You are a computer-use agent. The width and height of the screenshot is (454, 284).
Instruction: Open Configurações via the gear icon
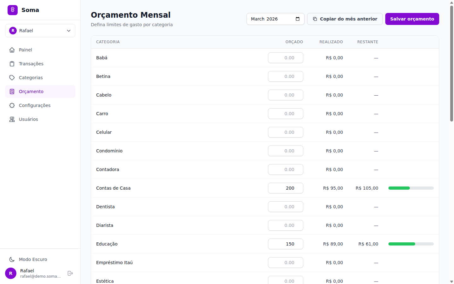point(12,105)
